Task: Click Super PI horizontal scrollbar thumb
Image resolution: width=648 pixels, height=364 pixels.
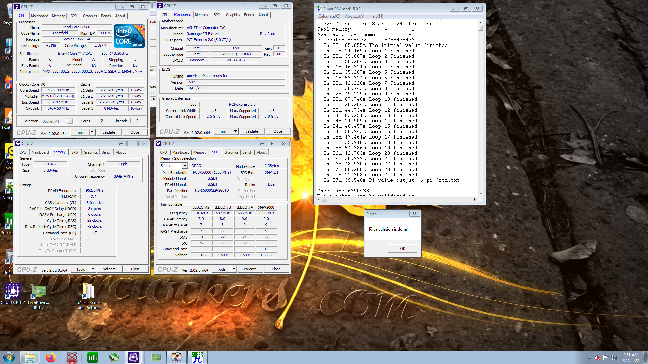Action: pyautogui.click(x=324, y=200)
